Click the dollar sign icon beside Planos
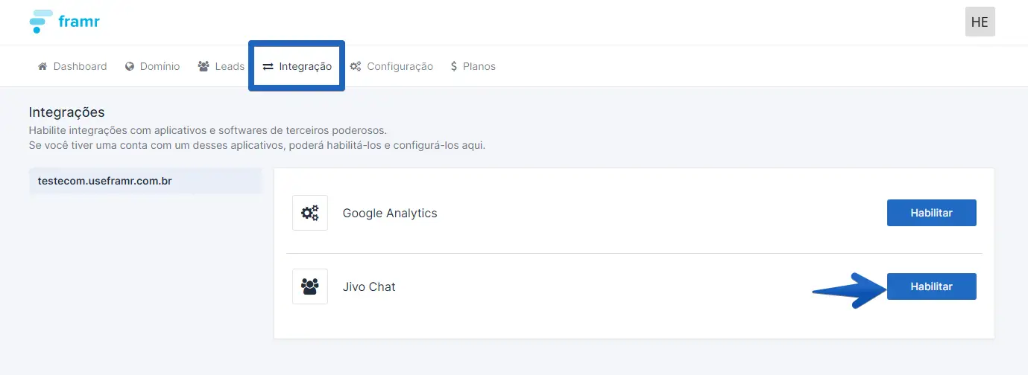Image resolution: width=1028 pixels, height=375 pixels. click(454, 66)
